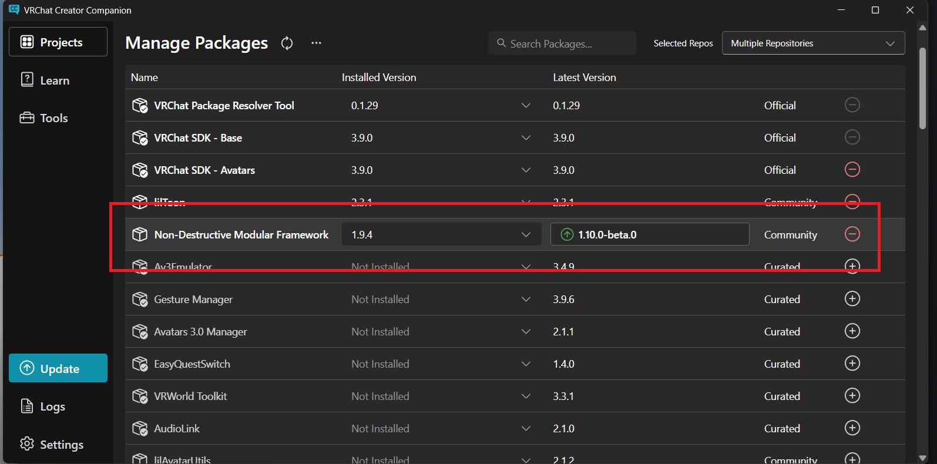
Task: Open the Tools section in sidebar
Action: (53, 118)
